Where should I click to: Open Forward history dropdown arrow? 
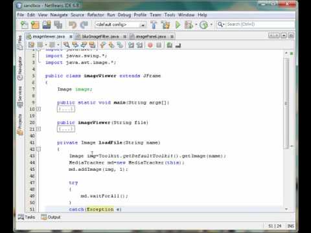tap(58, 45)
